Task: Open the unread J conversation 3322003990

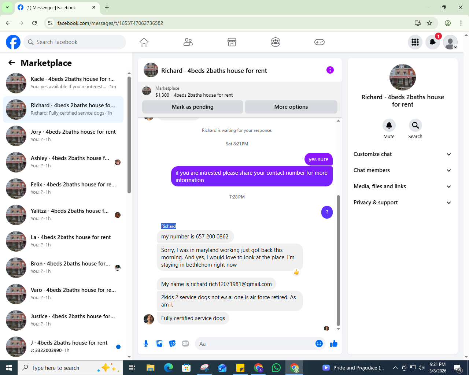Action: tap(63, 347)
